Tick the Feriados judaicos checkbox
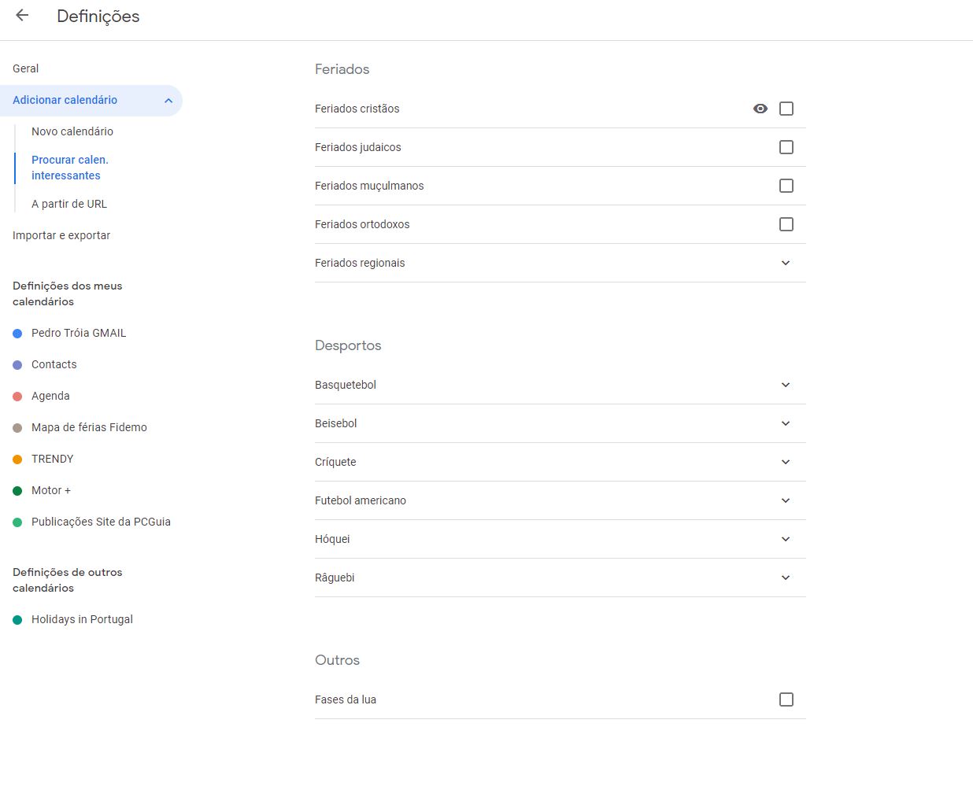 tap(786, 147)
